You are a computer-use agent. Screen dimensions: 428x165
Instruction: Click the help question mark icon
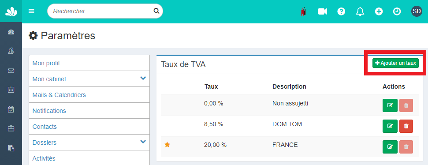[341, 11]
